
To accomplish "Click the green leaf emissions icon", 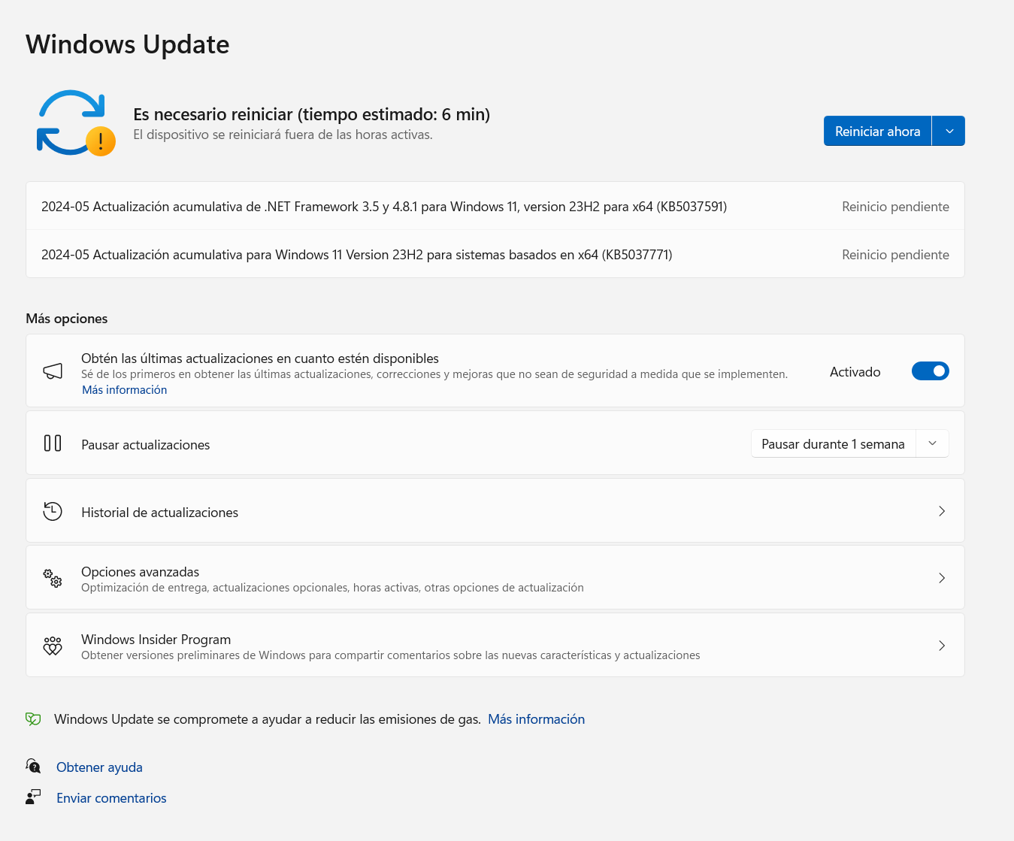I will [33, 719].
